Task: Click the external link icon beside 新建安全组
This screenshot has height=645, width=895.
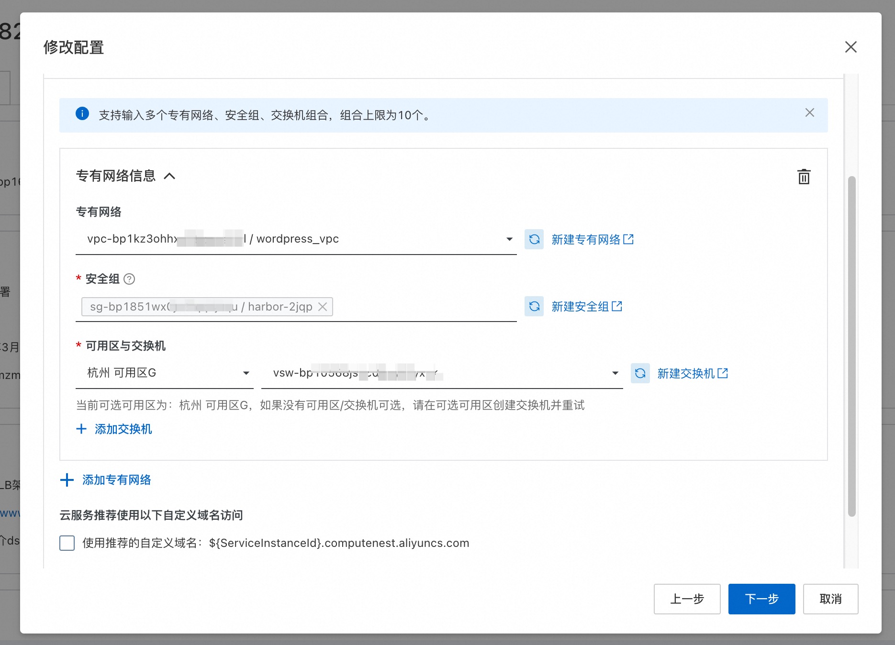Action: coord(617,306)
